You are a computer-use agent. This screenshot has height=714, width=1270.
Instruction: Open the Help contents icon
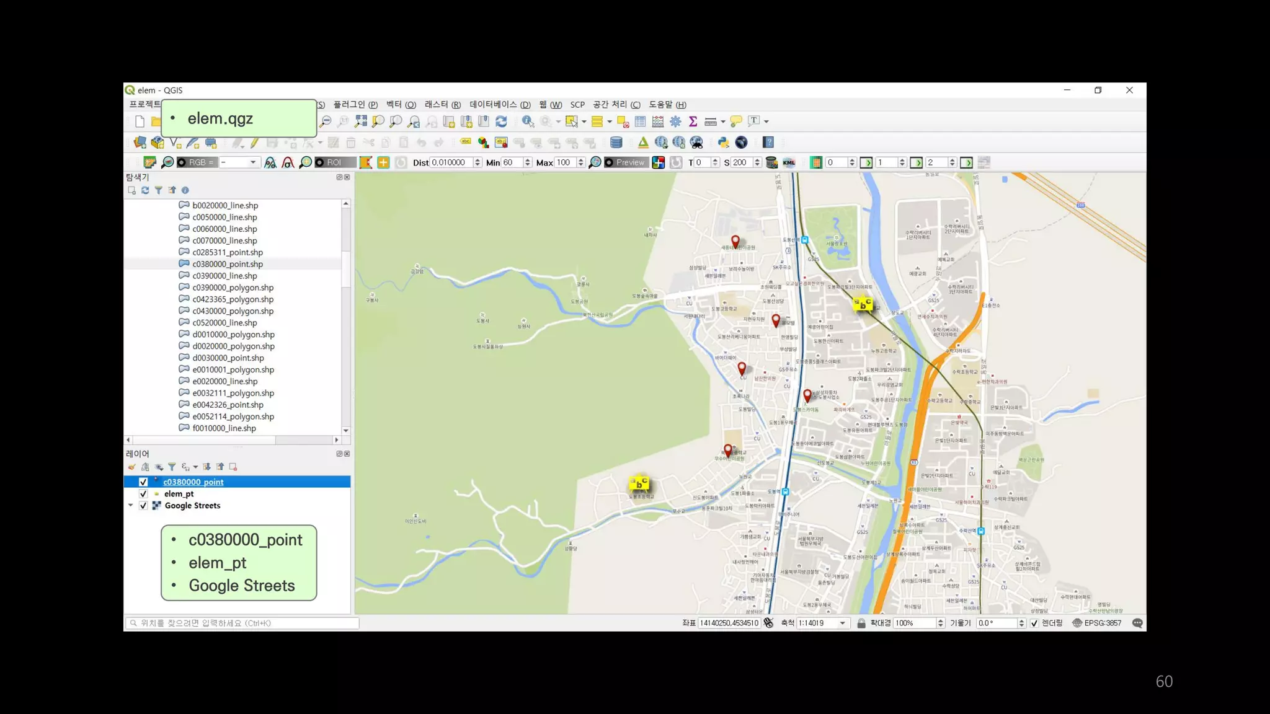coord(768,143)
